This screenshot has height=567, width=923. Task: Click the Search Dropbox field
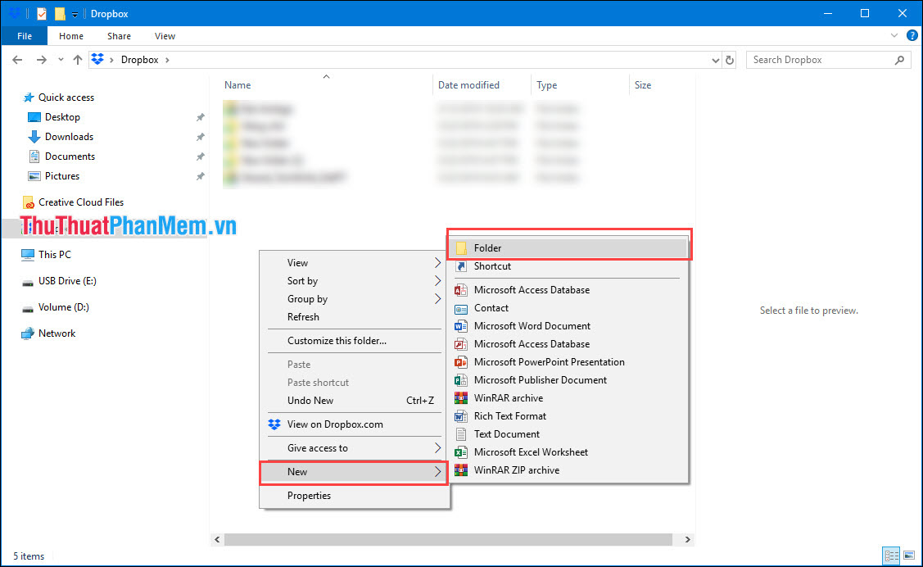tap(829, 60)
